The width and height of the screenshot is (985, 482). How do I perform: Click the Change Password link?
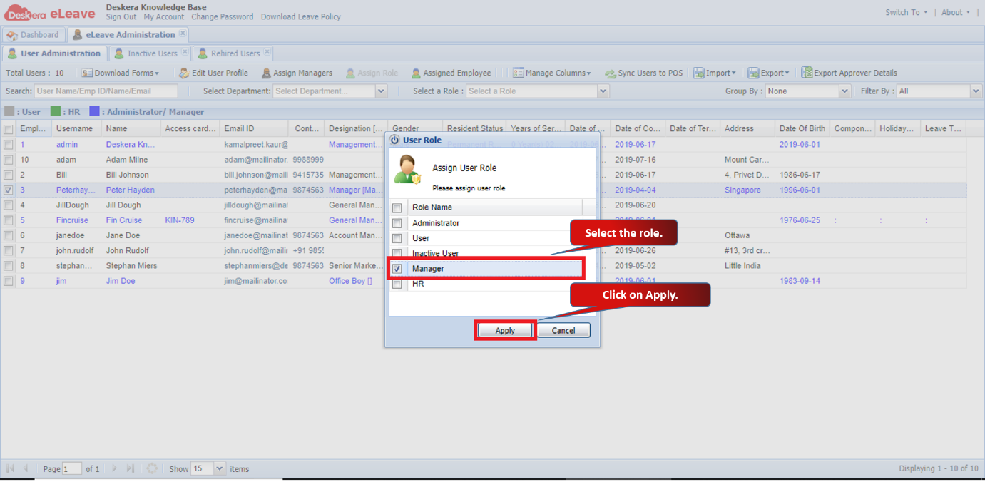tap(222, 16)
